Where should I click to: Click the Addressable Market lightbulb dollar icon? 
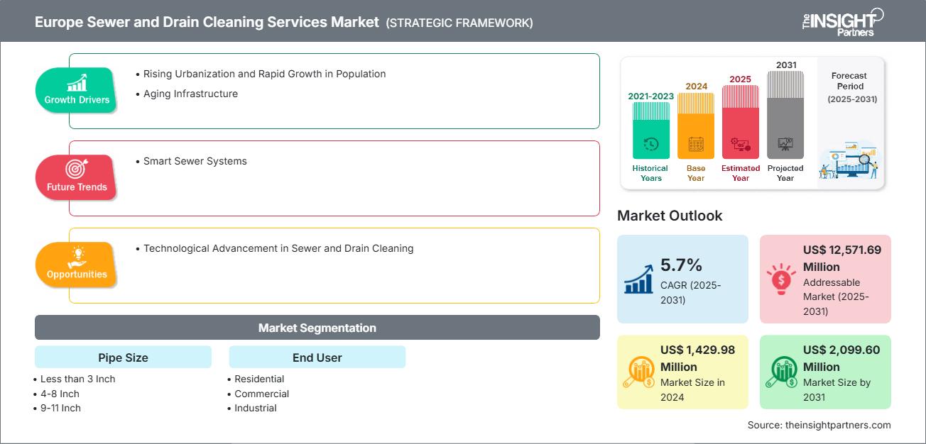pos(781,279)
